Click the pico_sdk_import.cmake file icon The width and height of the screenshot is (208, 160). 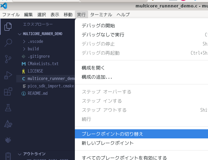click(x=24, y=86)
